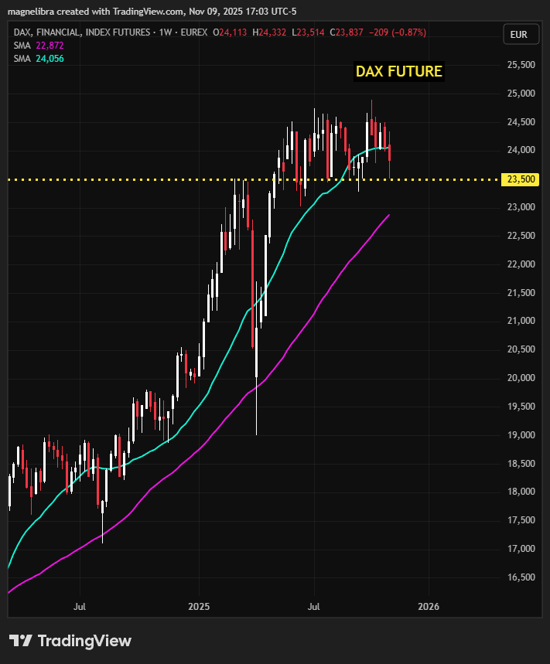Click the 25,500 price axis label
Screen dimensions: 550x664
521,65
